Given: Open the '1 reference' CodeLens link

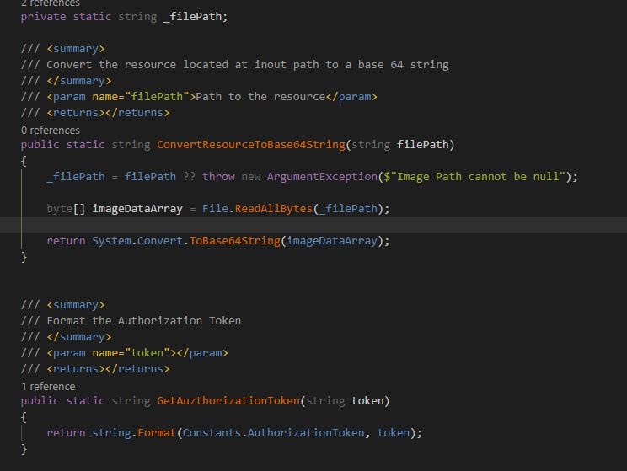Looking at the screenshot, I should click(48, 387).
